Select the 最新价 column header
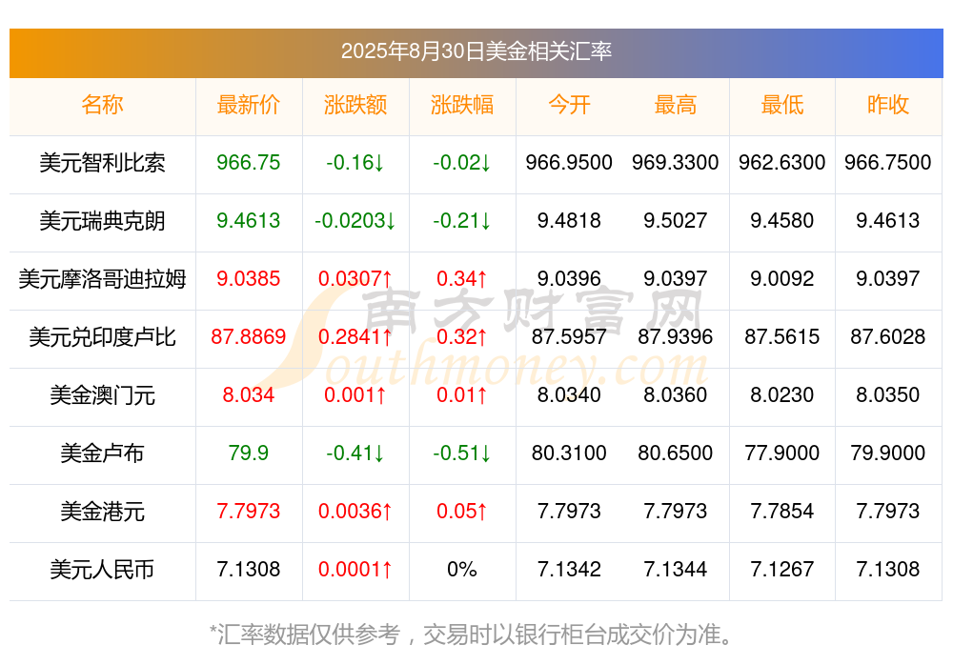This screenshot has height=665, width=953. (248, 105)
